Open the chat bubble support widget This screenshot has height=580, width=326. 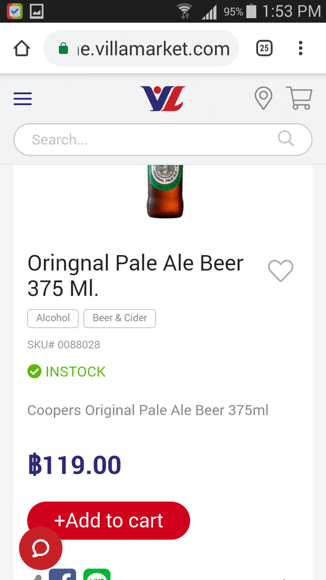(40, 548)
